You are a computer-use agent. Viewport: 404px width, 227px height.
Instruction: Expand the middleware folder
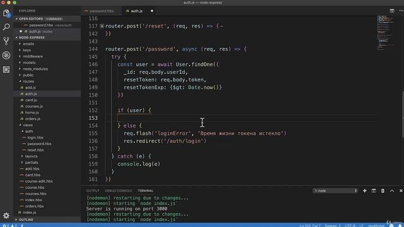pos(33,56)
